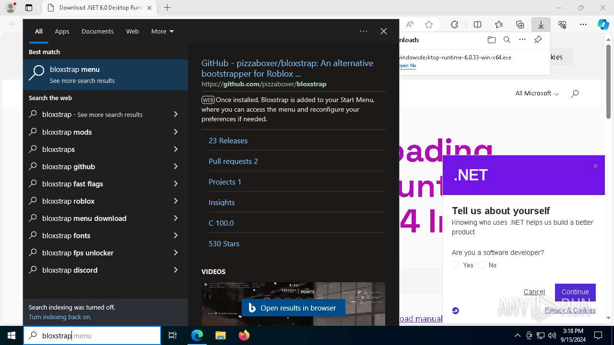Click the taskbar search input box
The image size is (614, 345).
pyautogui.click(x=92, y=335)
